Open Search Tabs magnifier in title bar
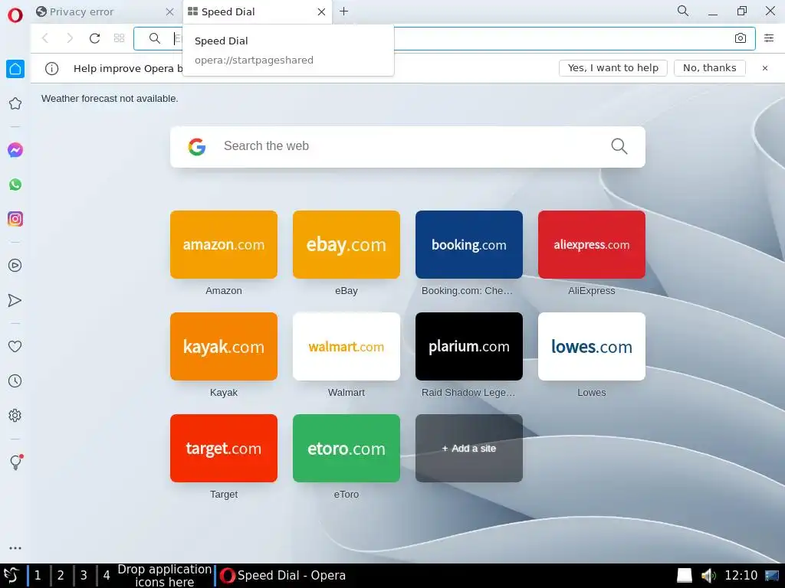 pos(683,11)
